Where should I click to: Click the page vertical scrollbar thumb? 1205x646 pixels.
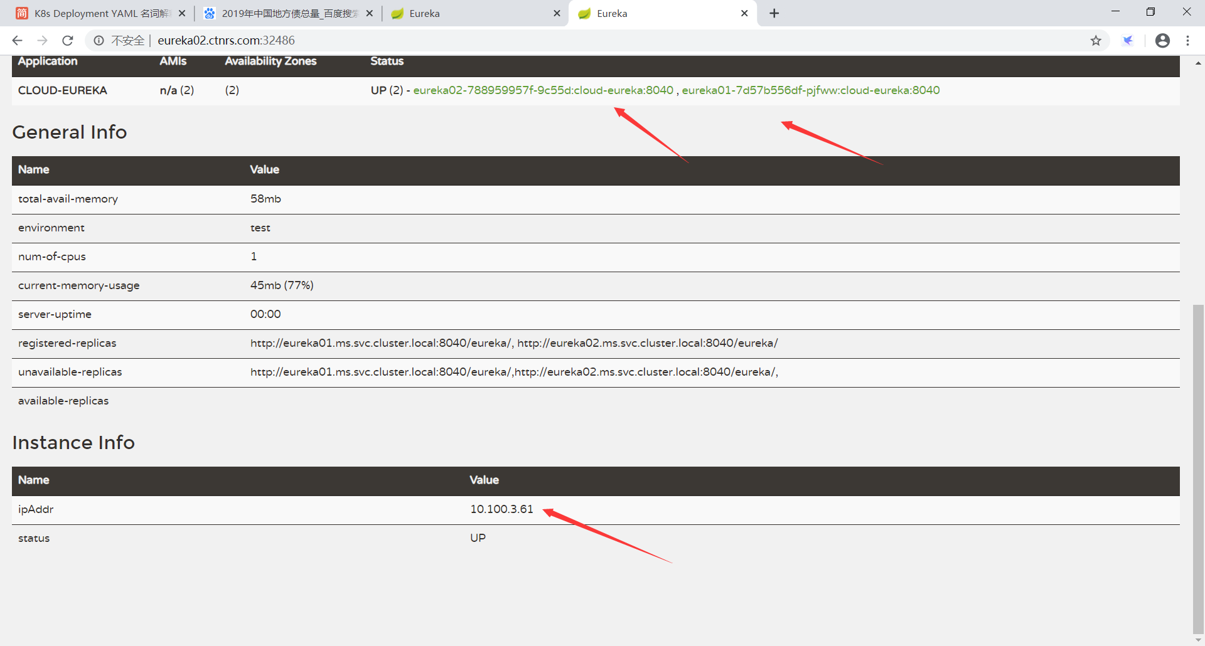pos(1198,469)
